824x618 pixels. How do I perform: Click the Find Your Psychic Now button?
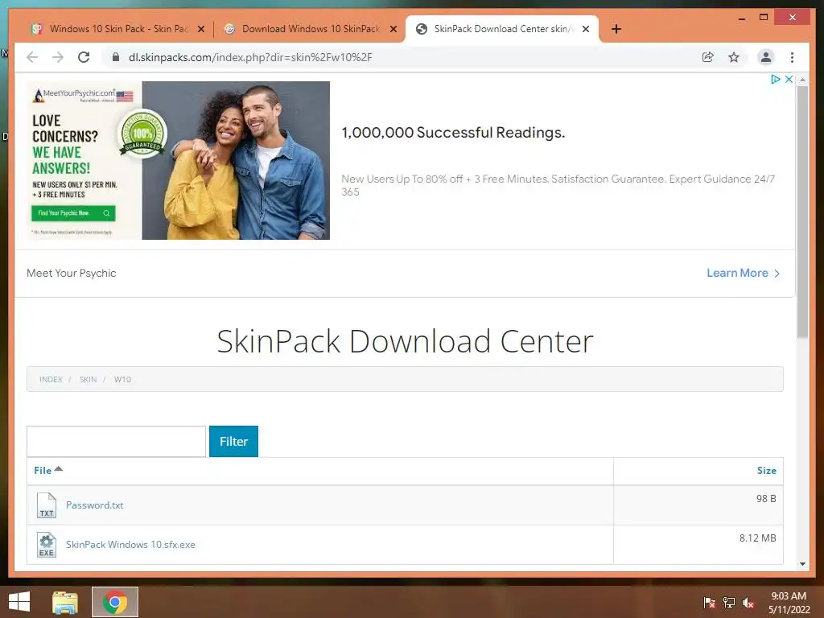pyautogui.click(x=73, y=212)
